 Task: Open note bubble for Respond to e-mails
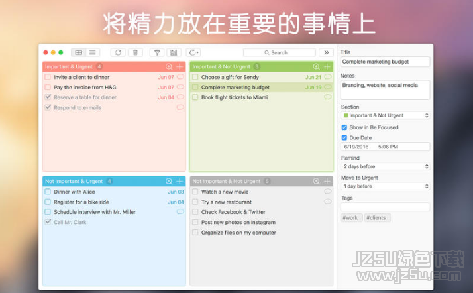point(180,107)
